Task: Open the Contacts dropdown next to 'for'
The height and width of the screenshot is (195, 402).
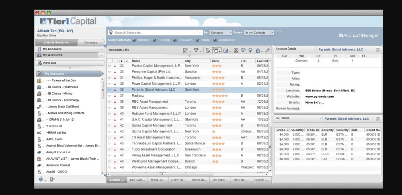Action: [x=221, y=32]
